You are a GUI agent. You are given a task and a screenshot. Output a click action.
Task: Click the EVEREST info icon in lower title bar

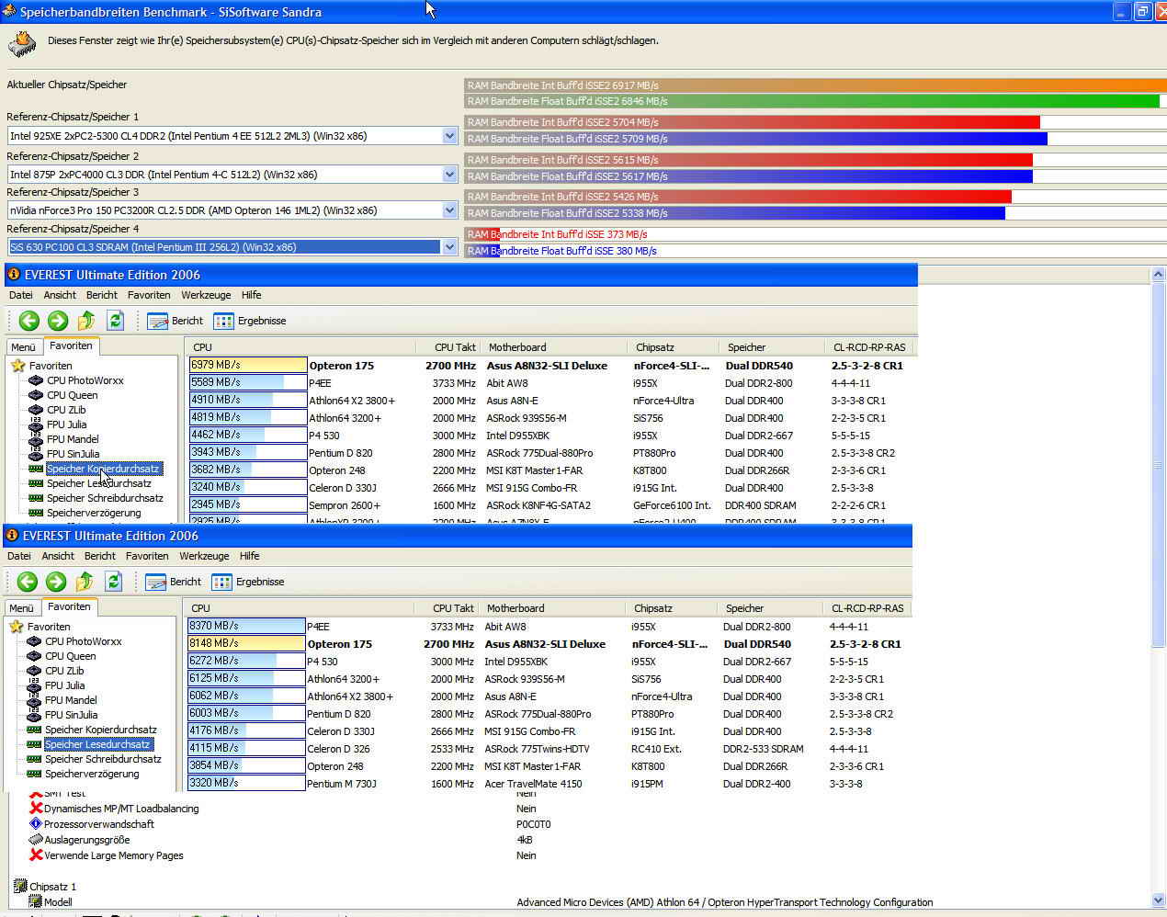[x=11, y=535]
